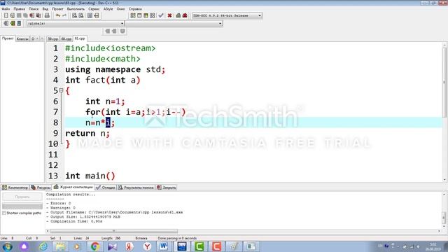Viewport: 448px width, 252px height.
Task: Select the Журнал компиляции tab
Action: tap(73, 187)
